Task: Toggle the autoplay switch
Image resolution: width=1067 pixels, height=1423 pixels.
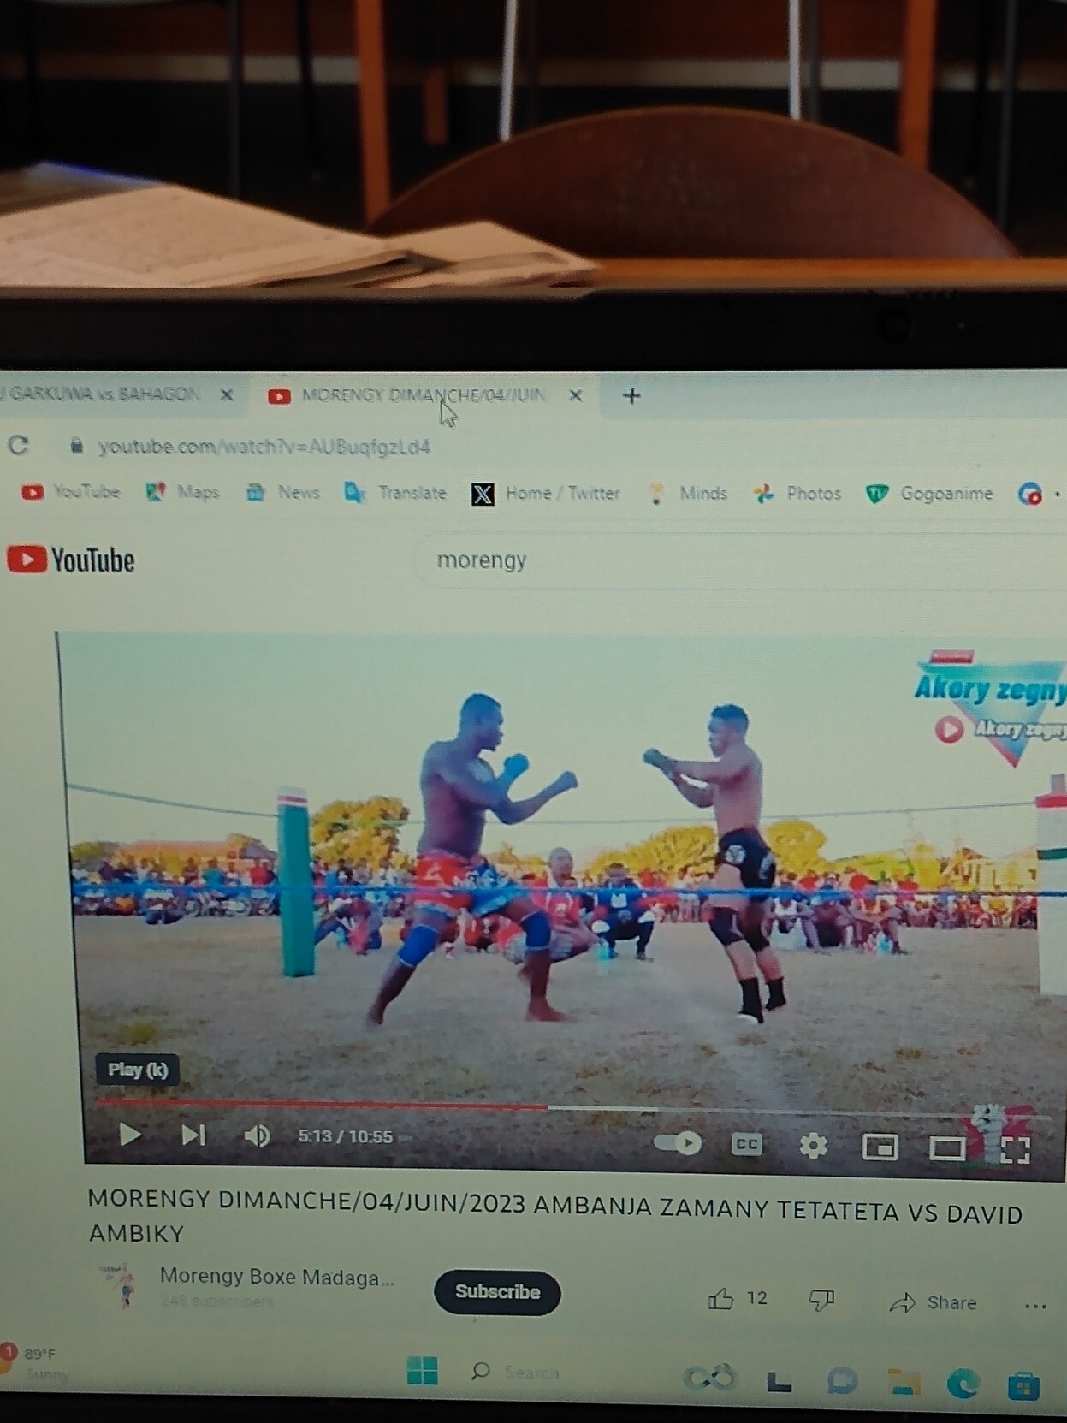Action: (x=678, y=1143)
